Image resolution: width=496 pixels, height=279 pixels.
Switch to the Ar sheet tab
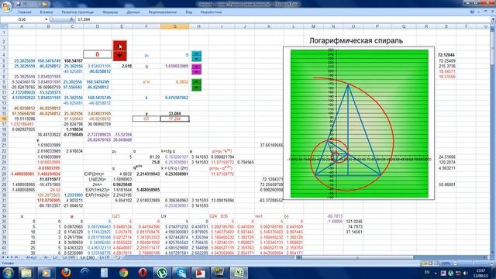(x=46, y=258)
